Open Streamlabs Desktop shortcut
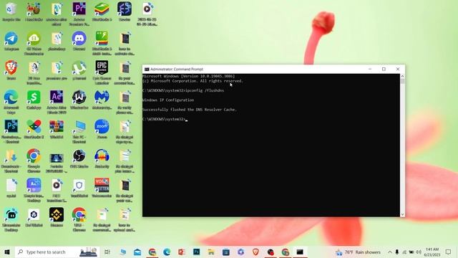 pyautogui.click(x=11, y=219)
